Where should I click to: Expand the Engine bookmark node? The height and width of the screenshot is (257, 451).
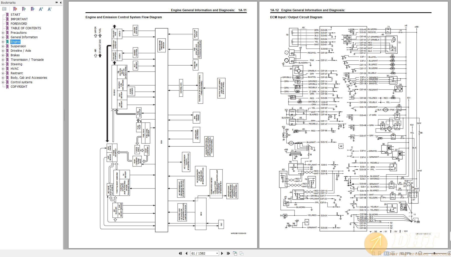coord(3,42)
